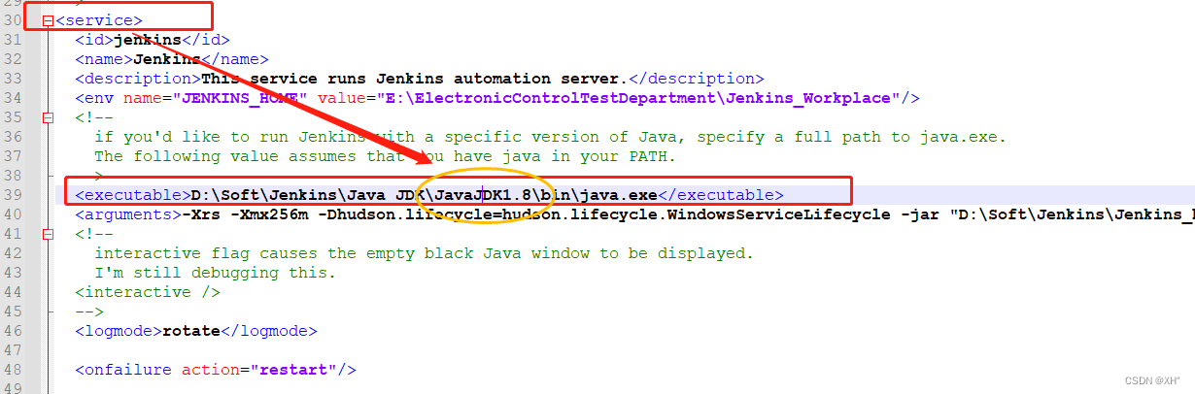Screen dimensions: 1195x394
Task: Click the opening arguments tag
Action: 127,214
